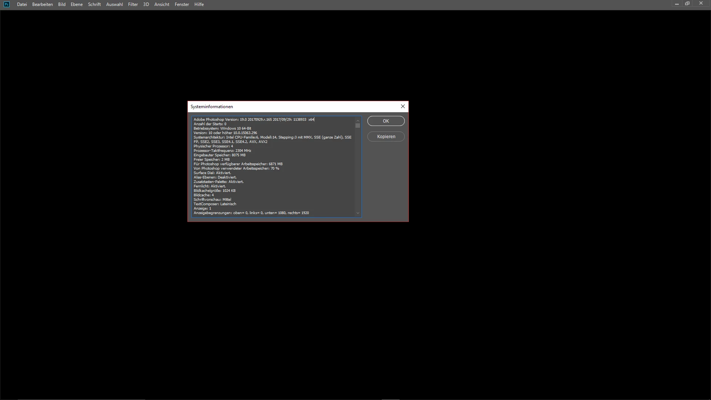The width and height of the screenshot is (711, 400).
Task: Open the 3D menu
Action: pyautogui.click(x=146, y=4)
